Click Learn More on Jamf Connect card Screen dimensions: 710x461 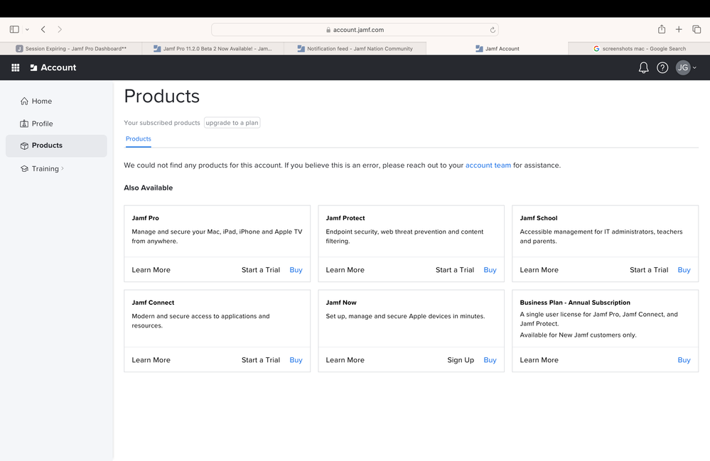[151, 360]
